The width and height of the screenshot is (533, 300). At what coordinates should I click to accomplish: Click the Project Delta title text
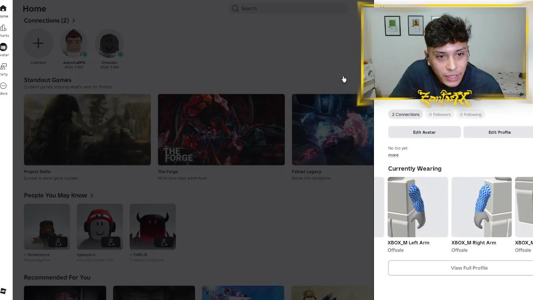(x=37, y=172)
